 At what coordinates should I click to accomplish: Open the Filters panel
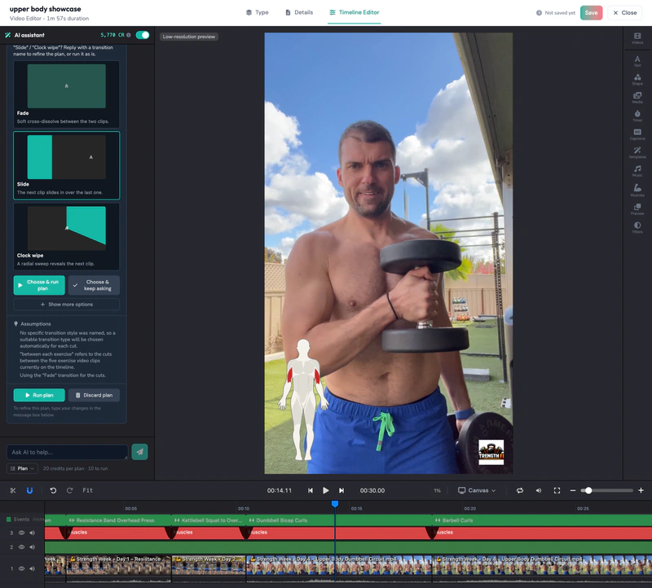(637, 227)
